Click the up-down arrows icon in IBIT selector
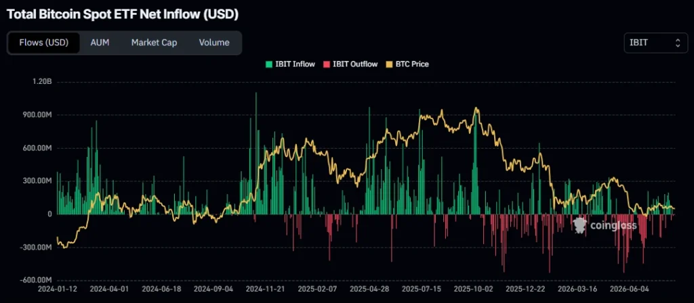This screenshot has height=303, width=694. (678, 43)
